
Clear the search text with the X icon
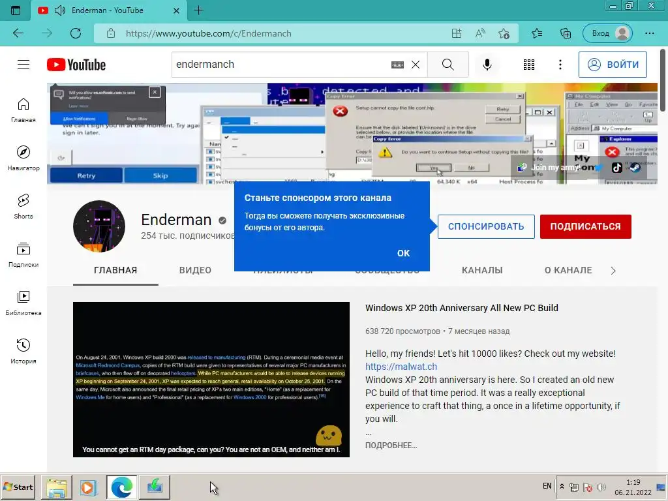tap(416, 65)
